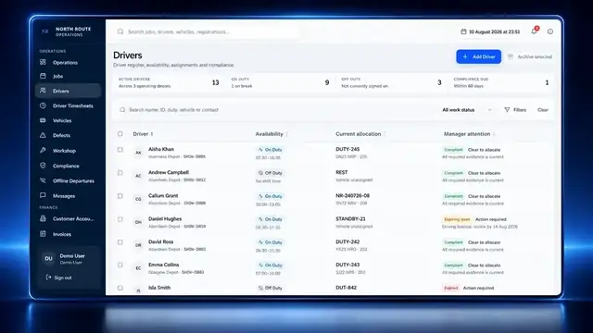The image size is (593, 333).
Task: Open the notifications bell
Action: (534, 31)
